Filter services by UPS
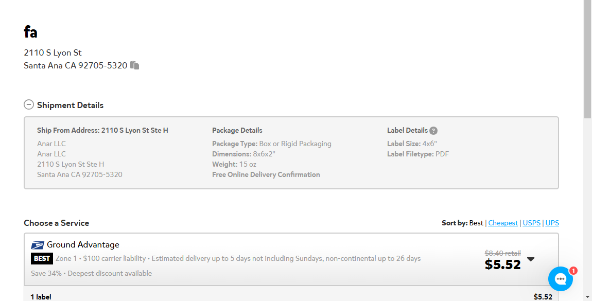Image resolution: width=592 pixels, height=301 pixels. pyautogui.click(x=552, y=223)
